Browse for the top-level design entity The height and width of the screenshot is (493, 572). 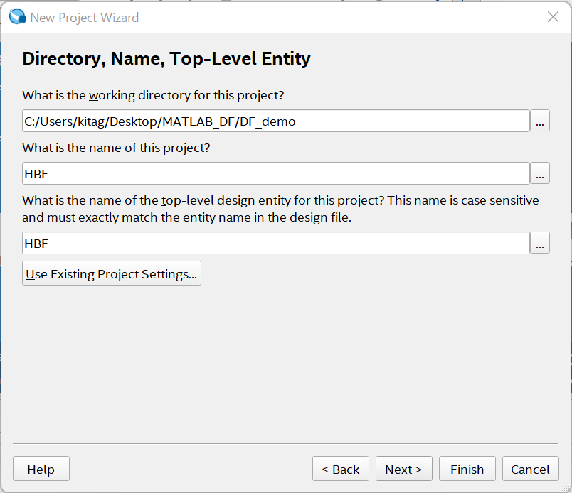pos(540,243)
